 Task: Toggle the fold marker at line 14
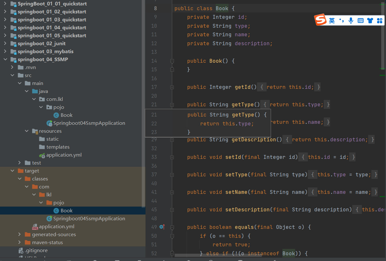172,61
